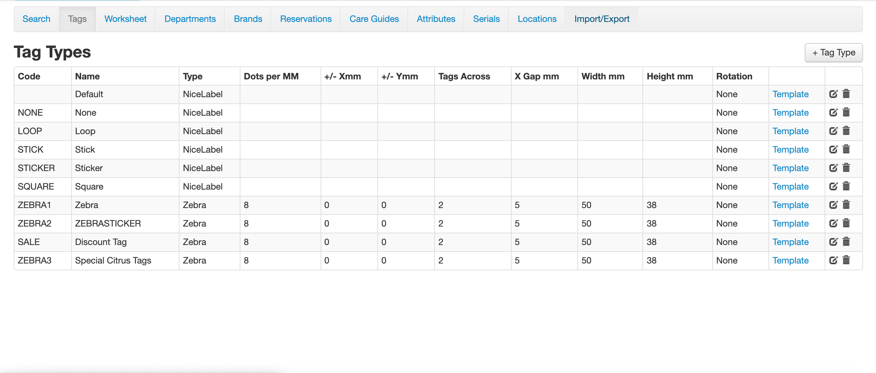The height and width of the screenshot is (373, 876).
Task: Open Template link for Default row
Action: (790, 94)
